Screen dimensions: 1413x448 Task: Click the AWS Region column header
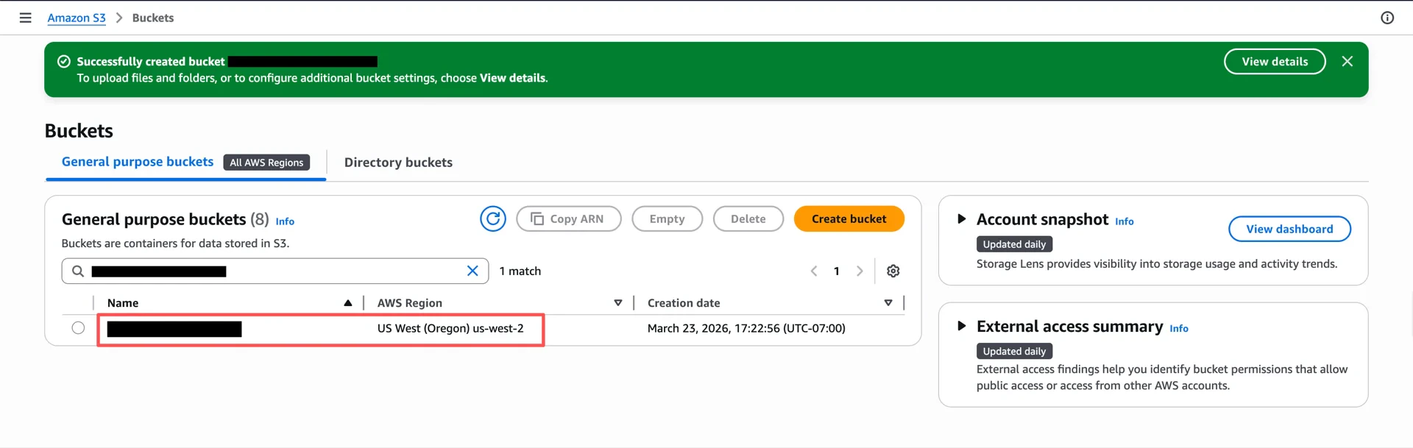pyautogui.click(x=410, y=303)
